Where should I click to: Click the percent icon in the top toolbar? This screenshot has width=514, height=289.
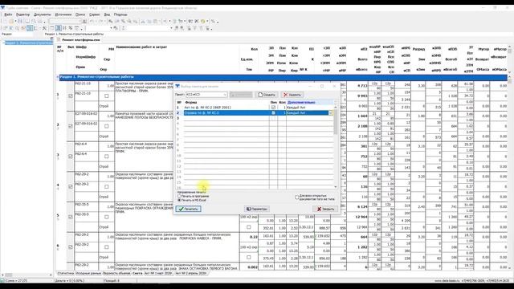click(213, 22)
